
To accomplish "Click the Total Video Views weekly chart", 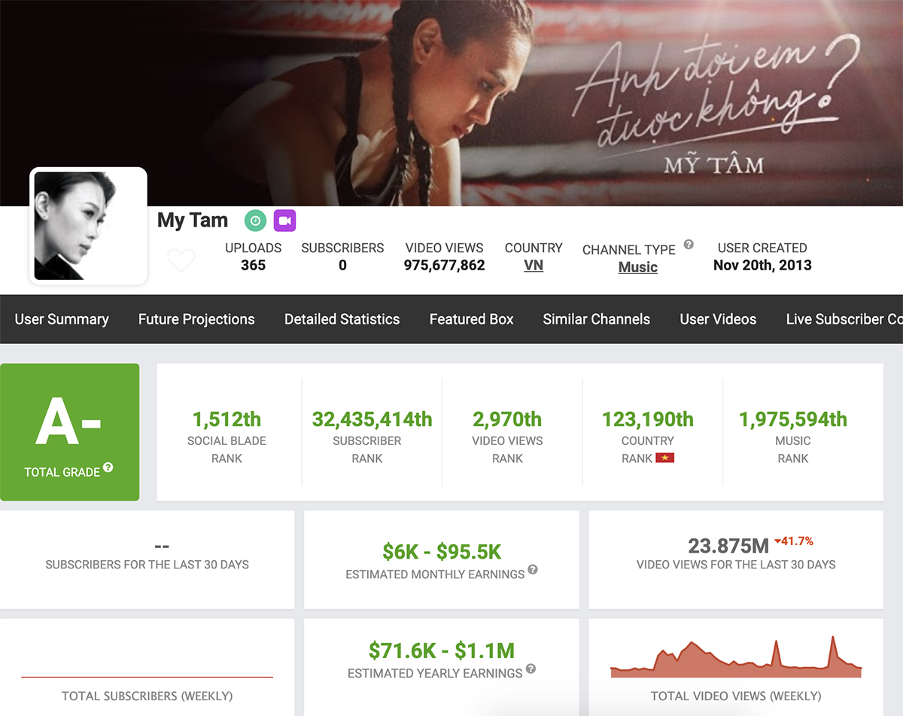I will pos(735,660).
